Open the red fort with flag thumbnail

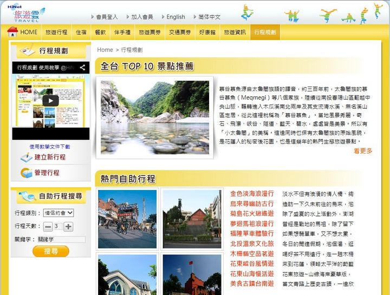[192, 274]
